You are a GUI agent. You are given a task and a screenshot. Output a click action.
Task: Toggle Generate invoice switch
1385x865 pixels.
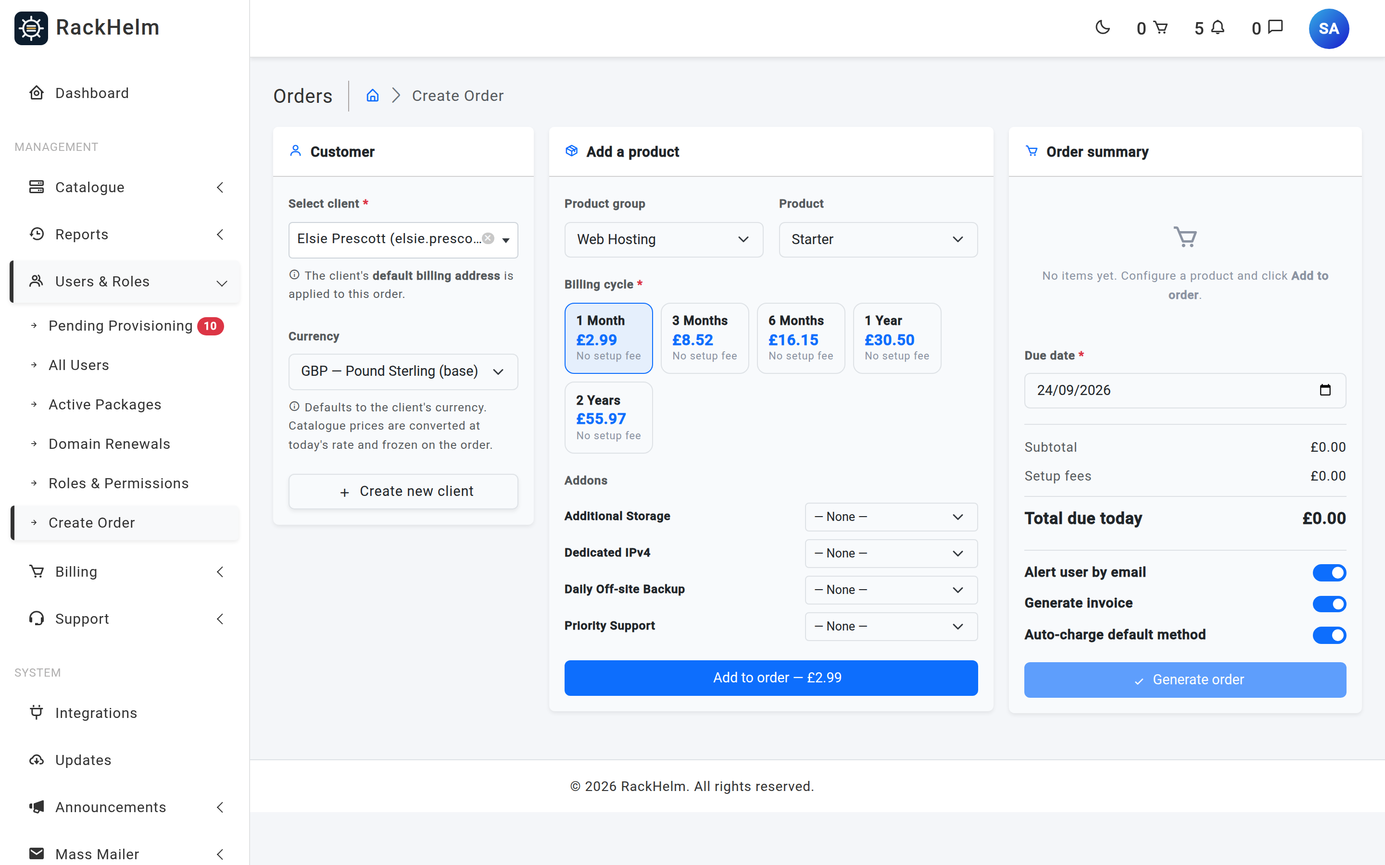(x=1329, y=604)
